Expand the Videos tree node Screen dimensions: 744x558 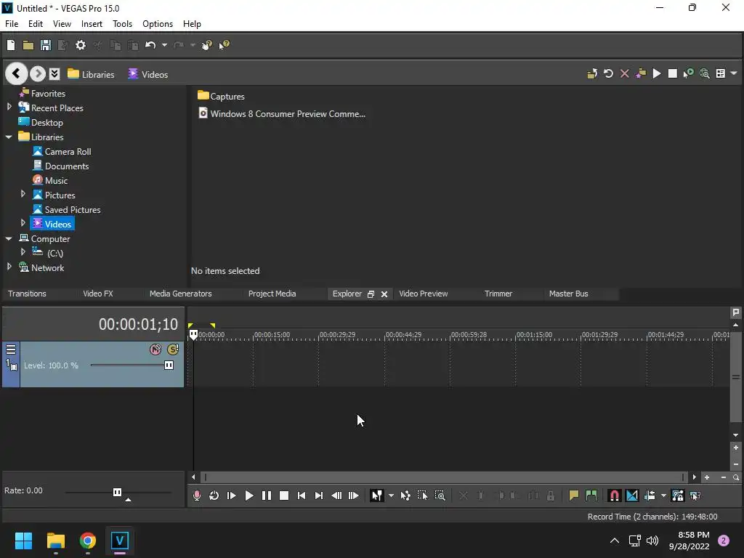pos(23,224)
